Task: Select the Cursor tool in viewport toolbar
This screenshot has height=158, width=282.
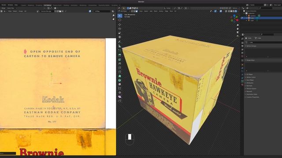Action: coord(120,20)
